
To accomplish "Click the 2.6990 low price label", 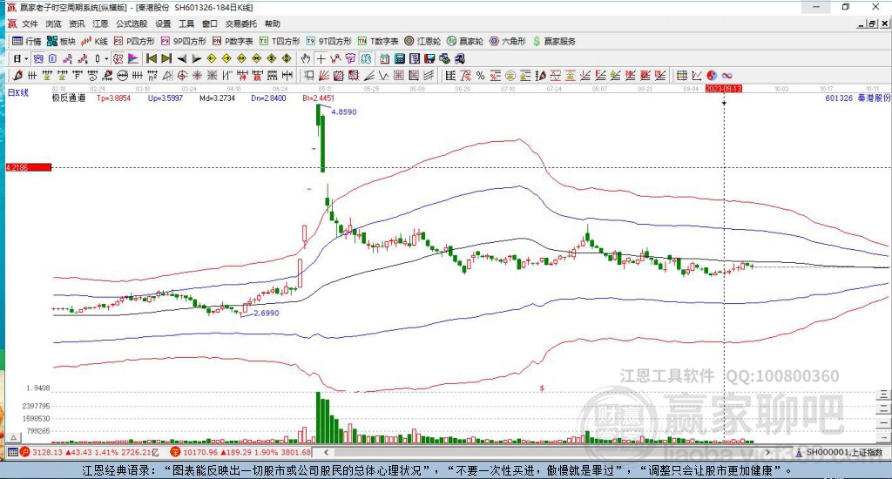I will pyautogui.click(x=267, y=313).
